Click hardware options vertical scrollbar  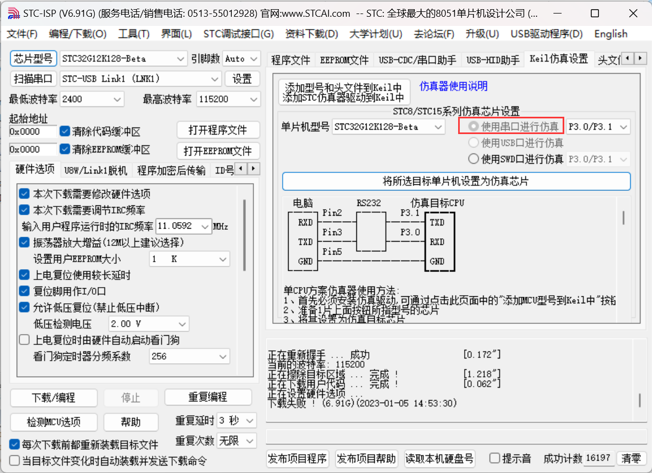tap(244, 235)
